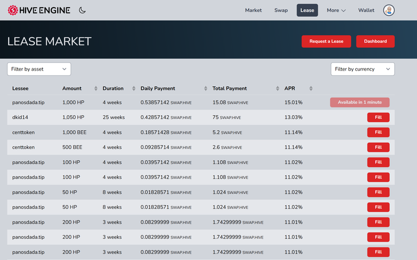The height and width of the screenshot is (260, 417).
Task: Sort by Duration column arrows
Action: [x=134, y=88]
